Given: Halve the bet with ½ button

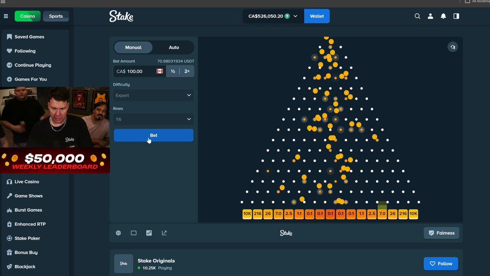Looking at the screenshot, I should (173, 71).
